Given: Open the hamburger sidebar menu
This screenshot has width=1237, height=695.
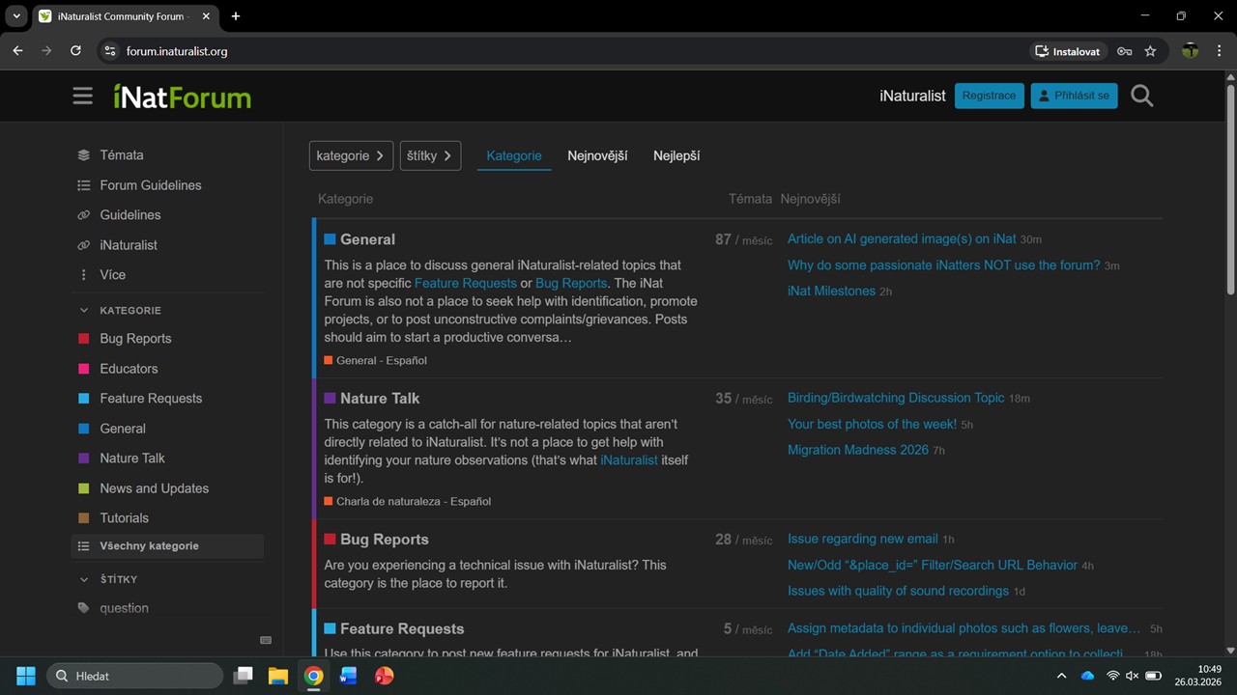Looking at the screenshot, I should tap(83, 96).
